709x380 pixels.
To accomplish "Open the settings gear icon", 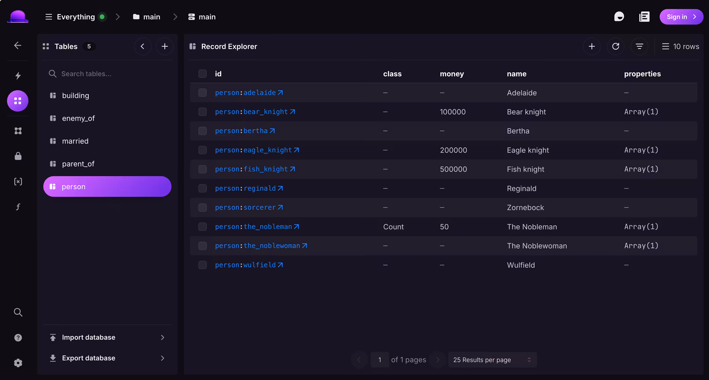I will pyautogui.click(x=18, y=363).
